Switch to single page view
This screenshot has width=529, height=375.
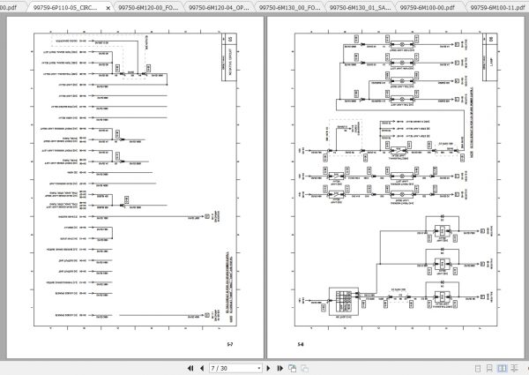tap(478, 369)
